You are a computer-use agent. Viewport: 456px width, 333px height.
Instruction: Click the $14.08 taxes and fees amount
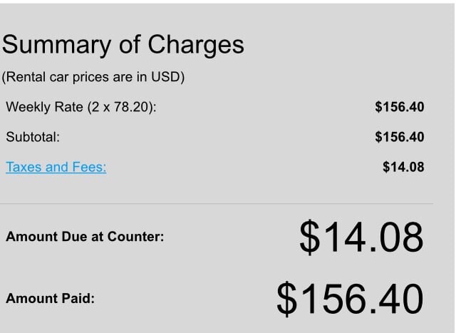tap(403, 168)
